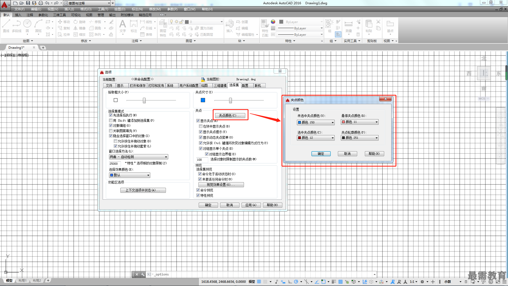Click the Print icon in quick access toolbar
This screenshot has height=286, width=508.
click(x=40, y=3)
